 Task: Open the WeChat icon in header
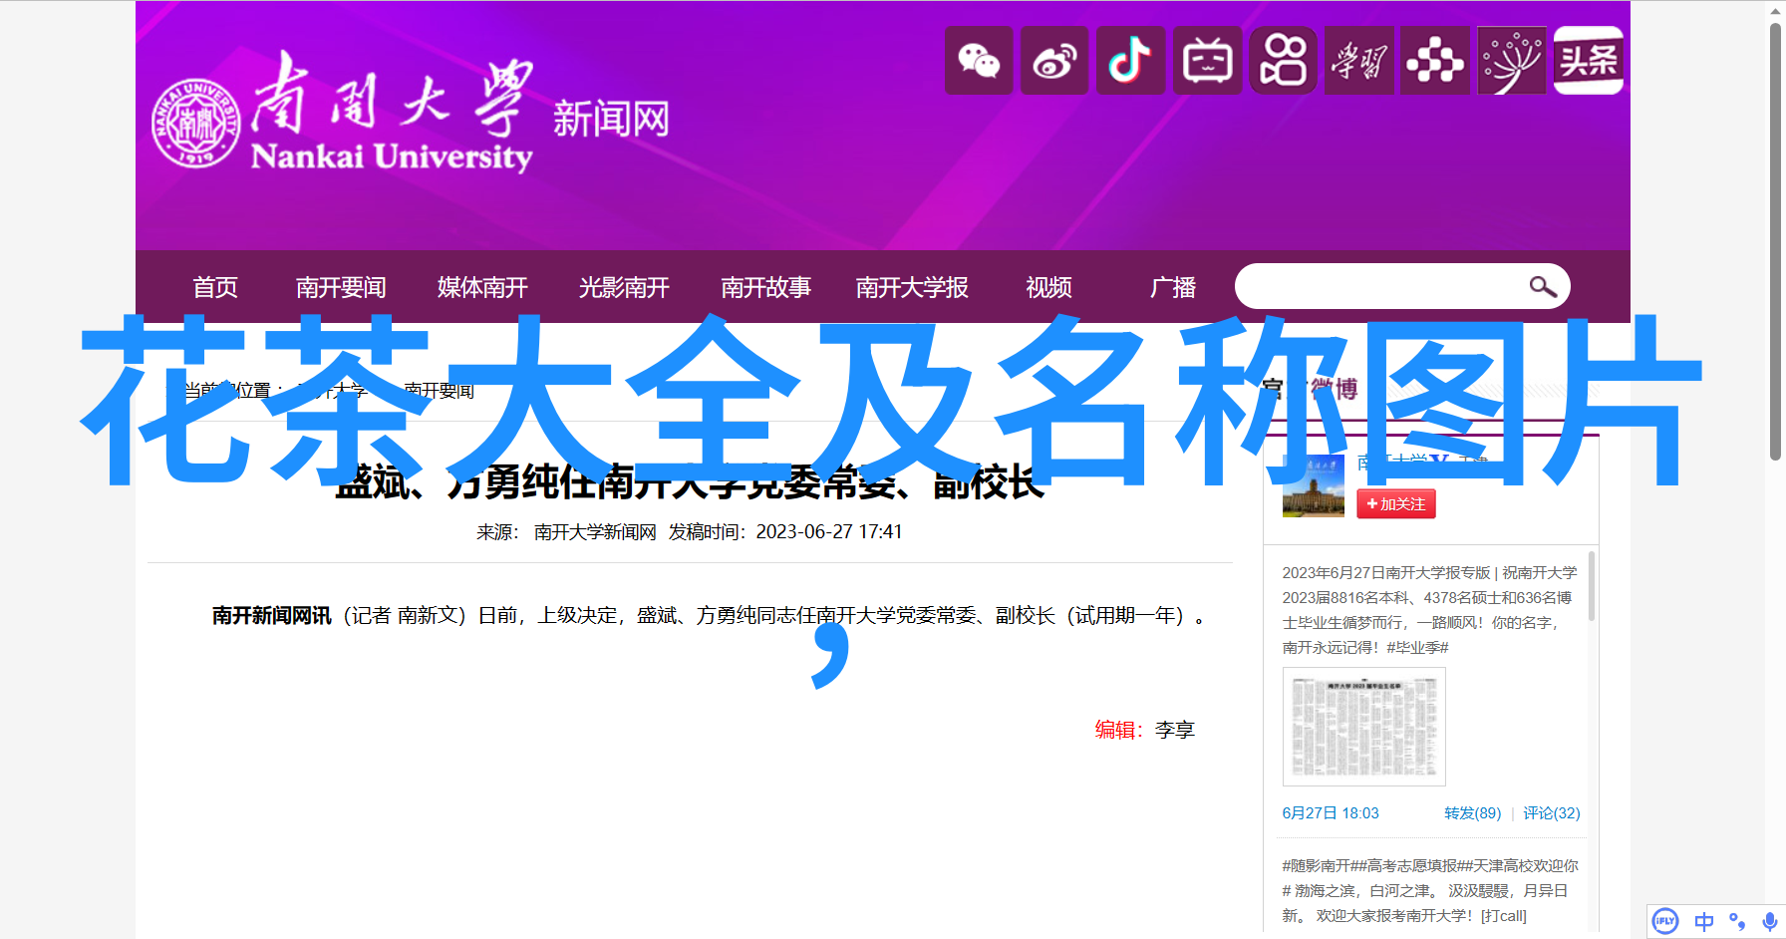click(x=979, y=61)
